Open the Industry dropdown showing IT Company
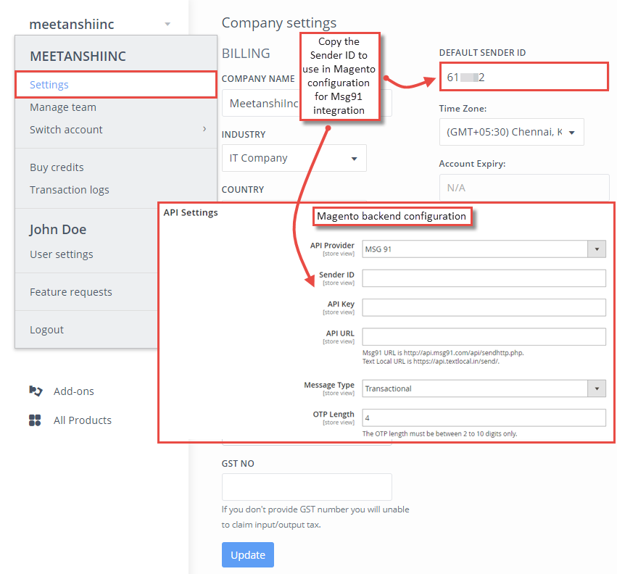 [x=294, y=158]
